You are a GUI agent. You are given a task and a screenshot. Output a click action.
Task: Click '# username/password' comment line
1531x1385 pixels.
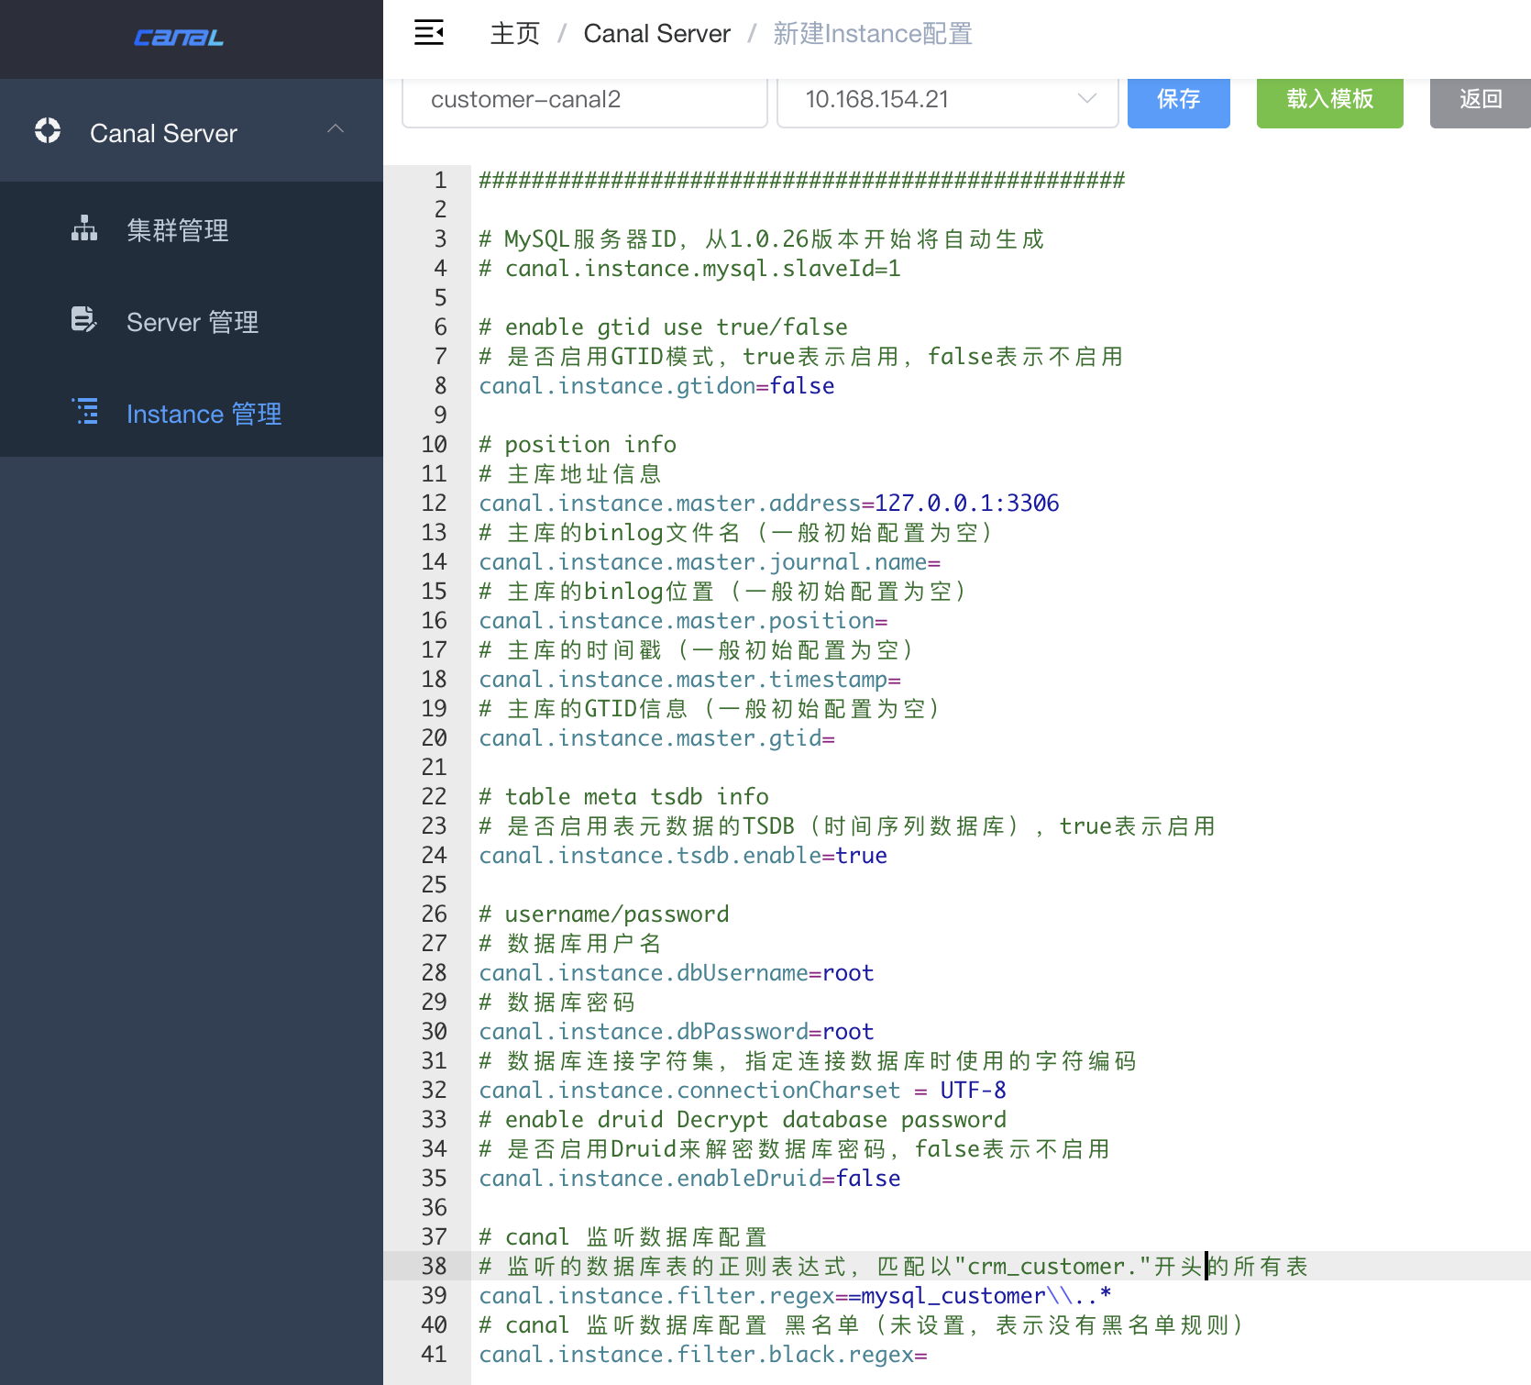[604, 914]
